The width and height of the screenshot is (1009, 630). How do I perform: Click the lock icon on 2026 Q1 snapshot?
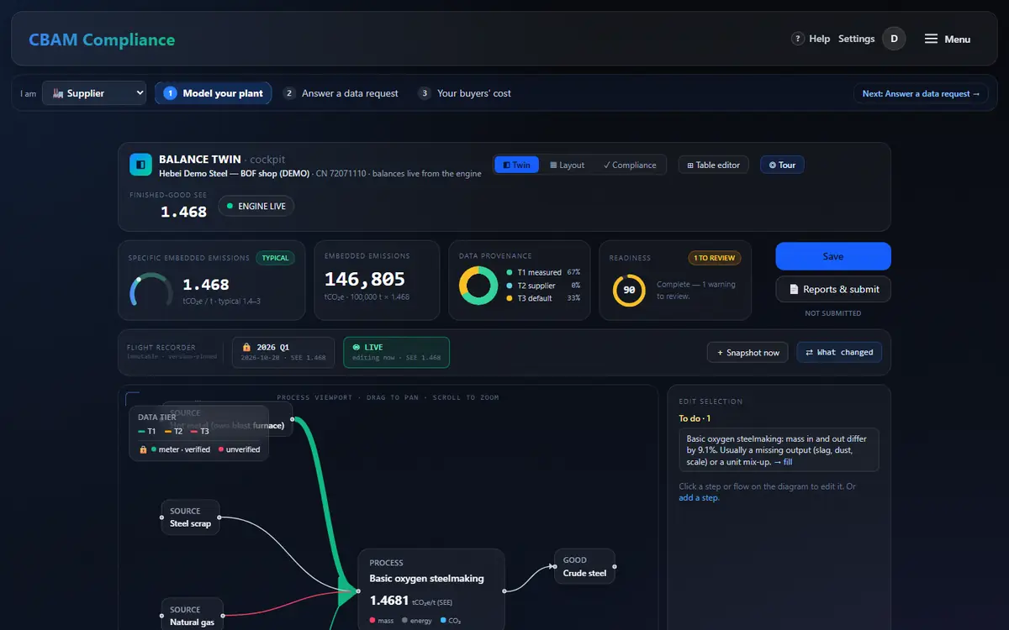246,347
